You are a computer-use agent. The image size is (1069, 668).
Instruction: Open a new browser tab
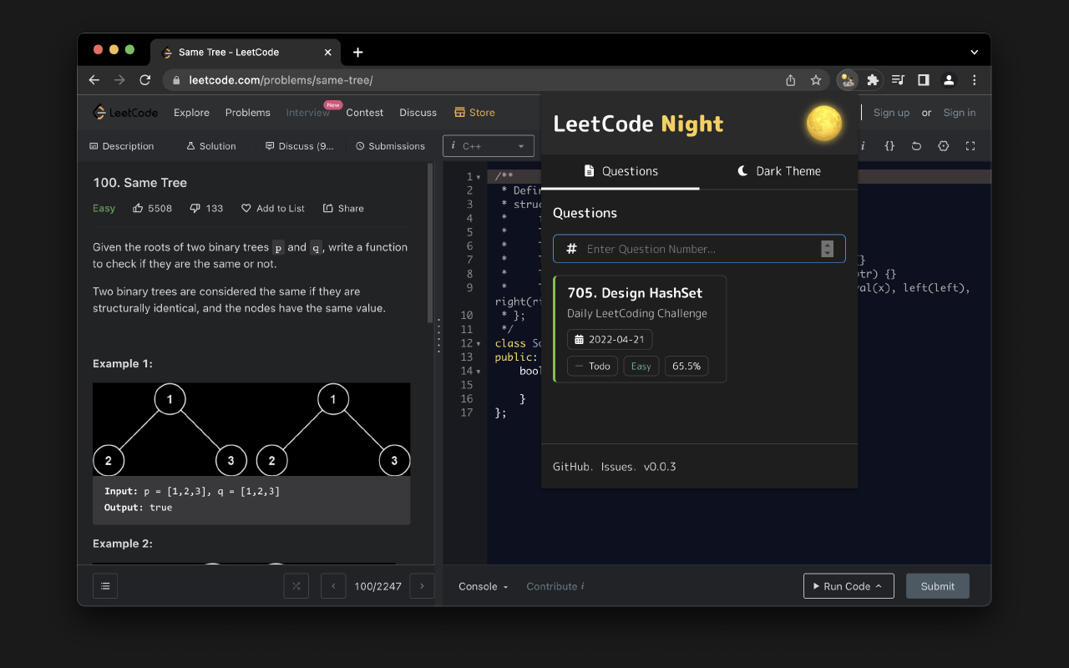click(358, 52)
